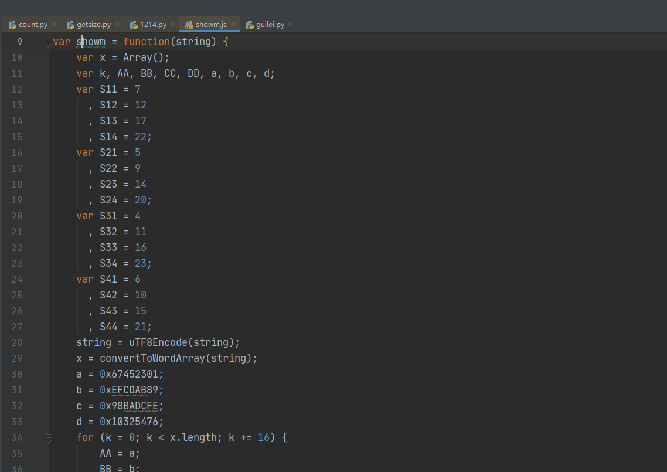Click the hex value 0x98BADCFE
The width and height of the screenshot is (667, 472).
(129, 406)
